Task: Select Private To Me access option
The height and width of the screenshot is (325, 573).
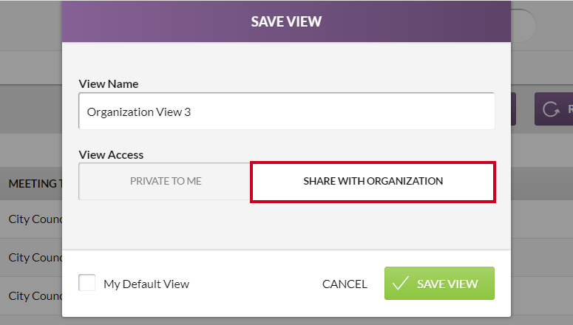Action: (165, 181)
